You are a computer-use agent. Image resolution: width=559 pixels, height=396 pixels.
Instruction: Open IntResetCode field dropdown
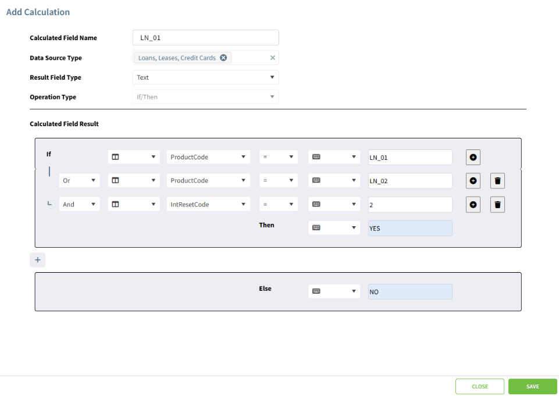(208, 204)
